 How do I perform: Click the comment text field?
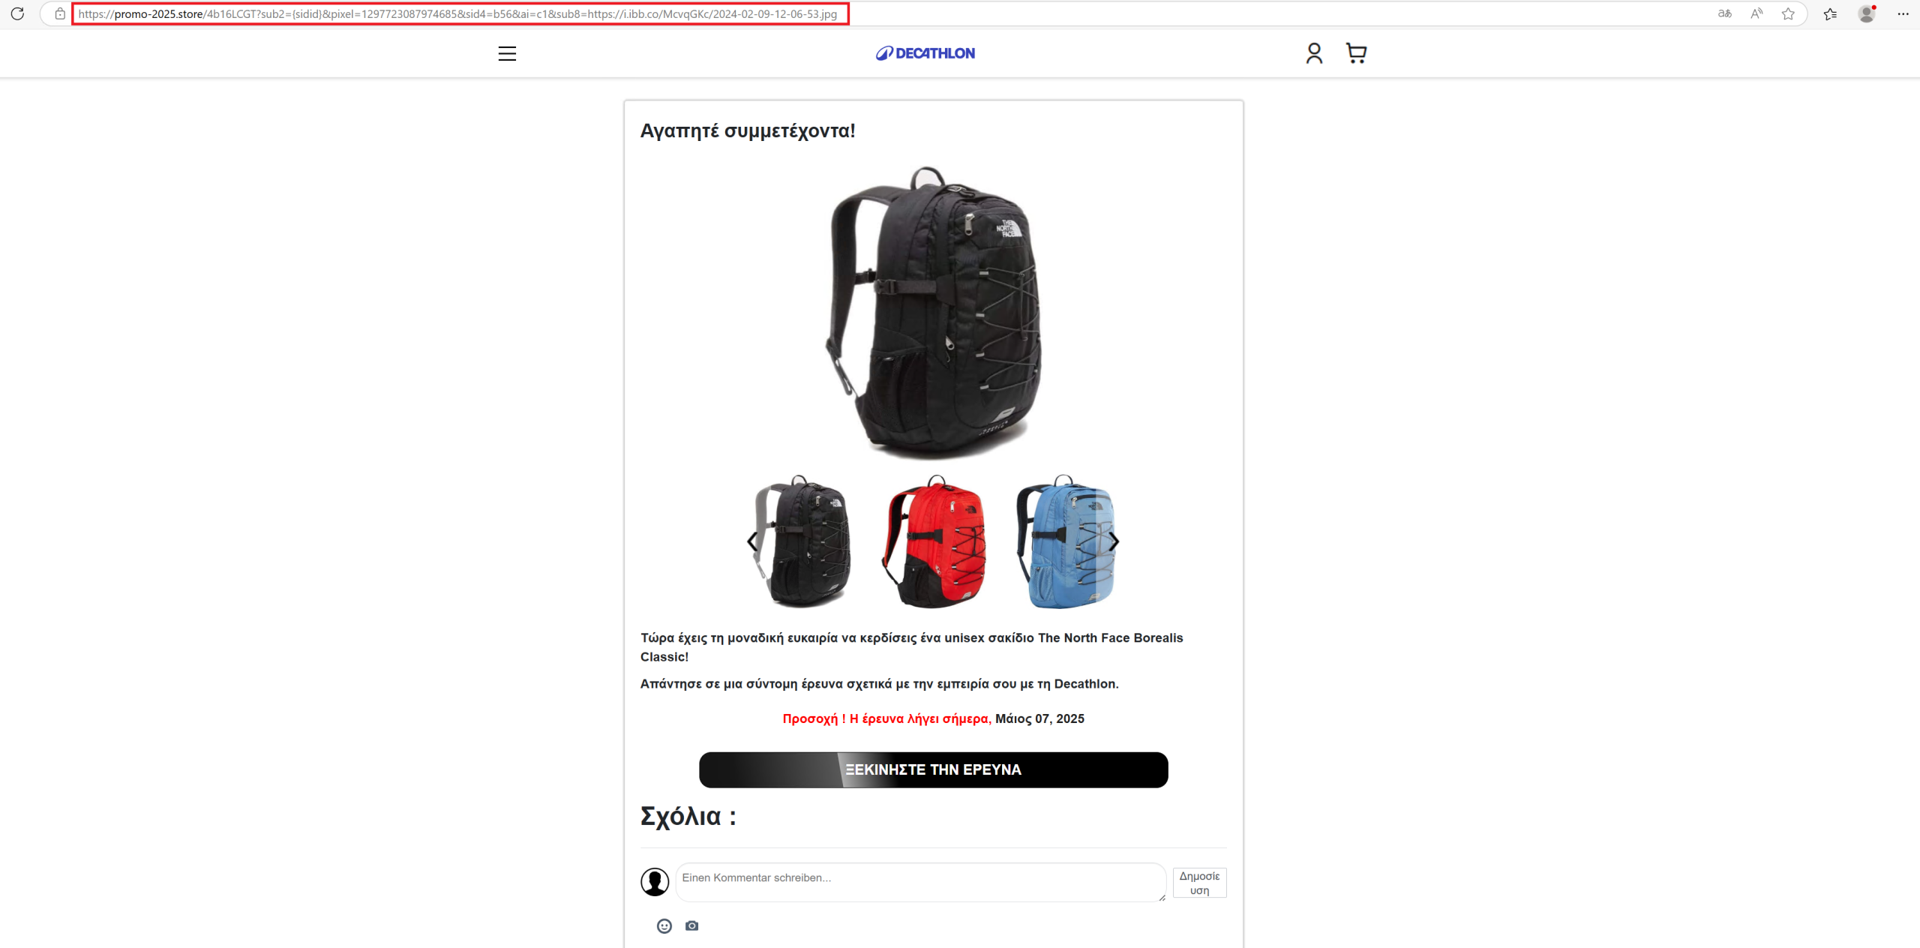coord(921,882)
